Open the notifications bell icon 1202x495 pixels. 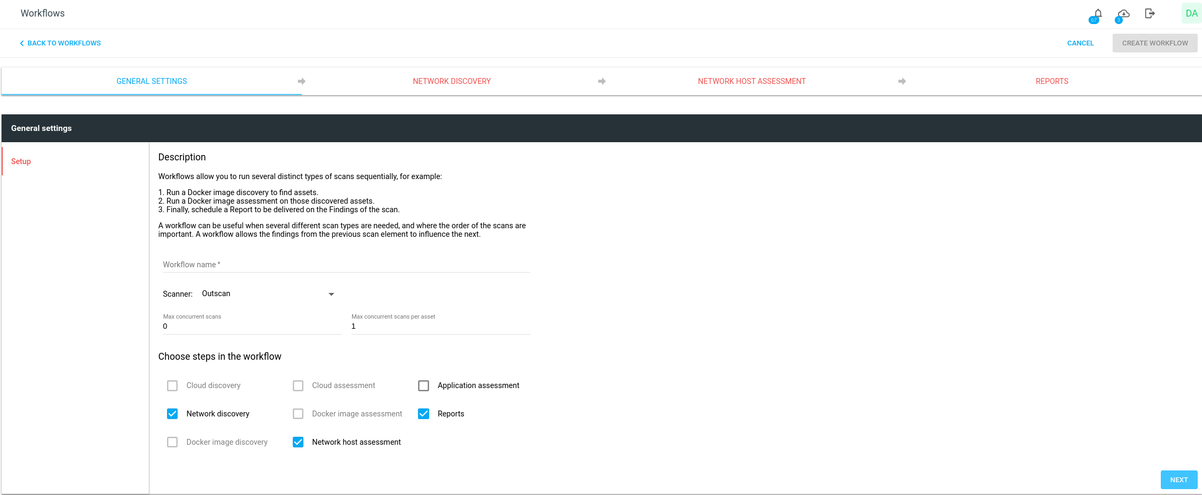[x=1098, y=13]
